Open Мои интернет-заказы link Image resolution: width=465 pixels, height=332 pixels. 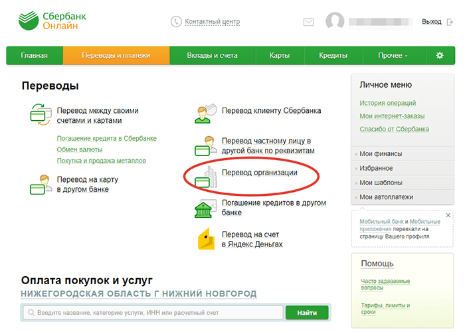click(x=392, y=116)
